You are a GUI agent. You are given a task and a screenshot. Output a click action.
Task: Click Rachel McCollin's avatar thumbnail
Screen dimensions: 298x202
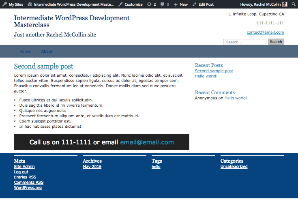click(285, 4)
